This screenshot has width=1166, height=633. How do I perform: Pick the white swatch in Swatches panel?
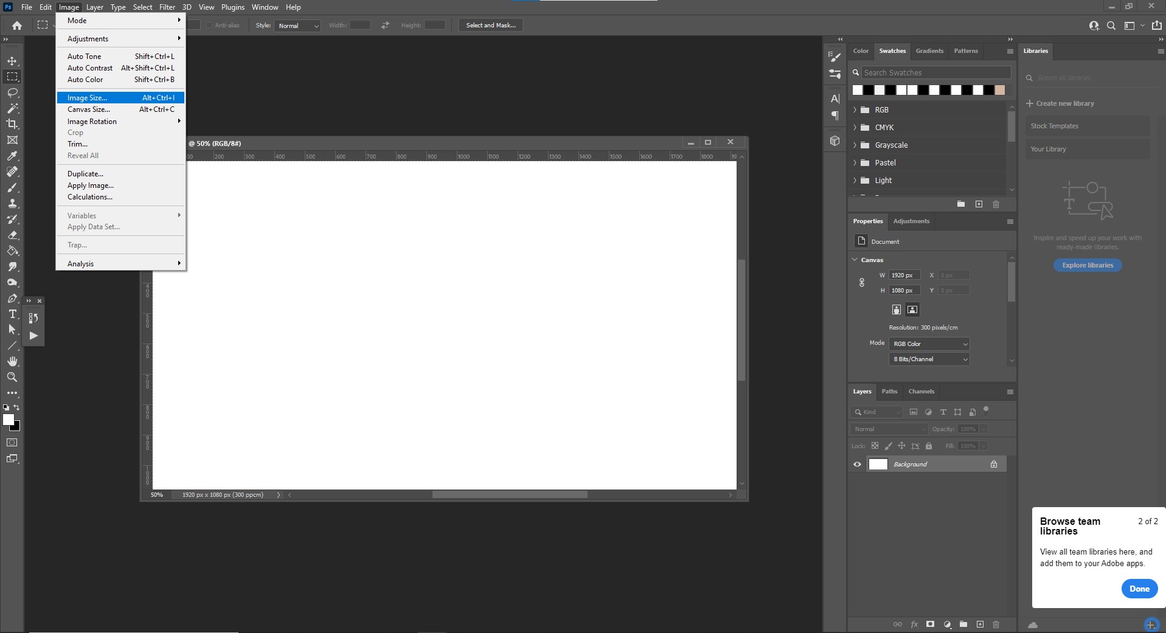point(858,90)
